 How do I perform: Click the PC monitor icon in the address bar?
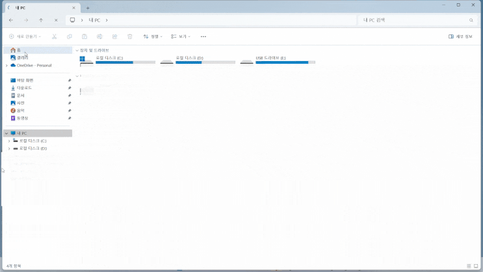point(72,20)
